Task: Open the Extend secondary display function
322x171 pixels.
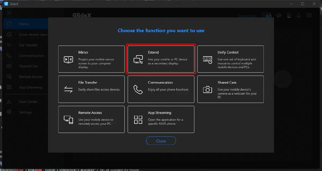Action: pos(161,59)
